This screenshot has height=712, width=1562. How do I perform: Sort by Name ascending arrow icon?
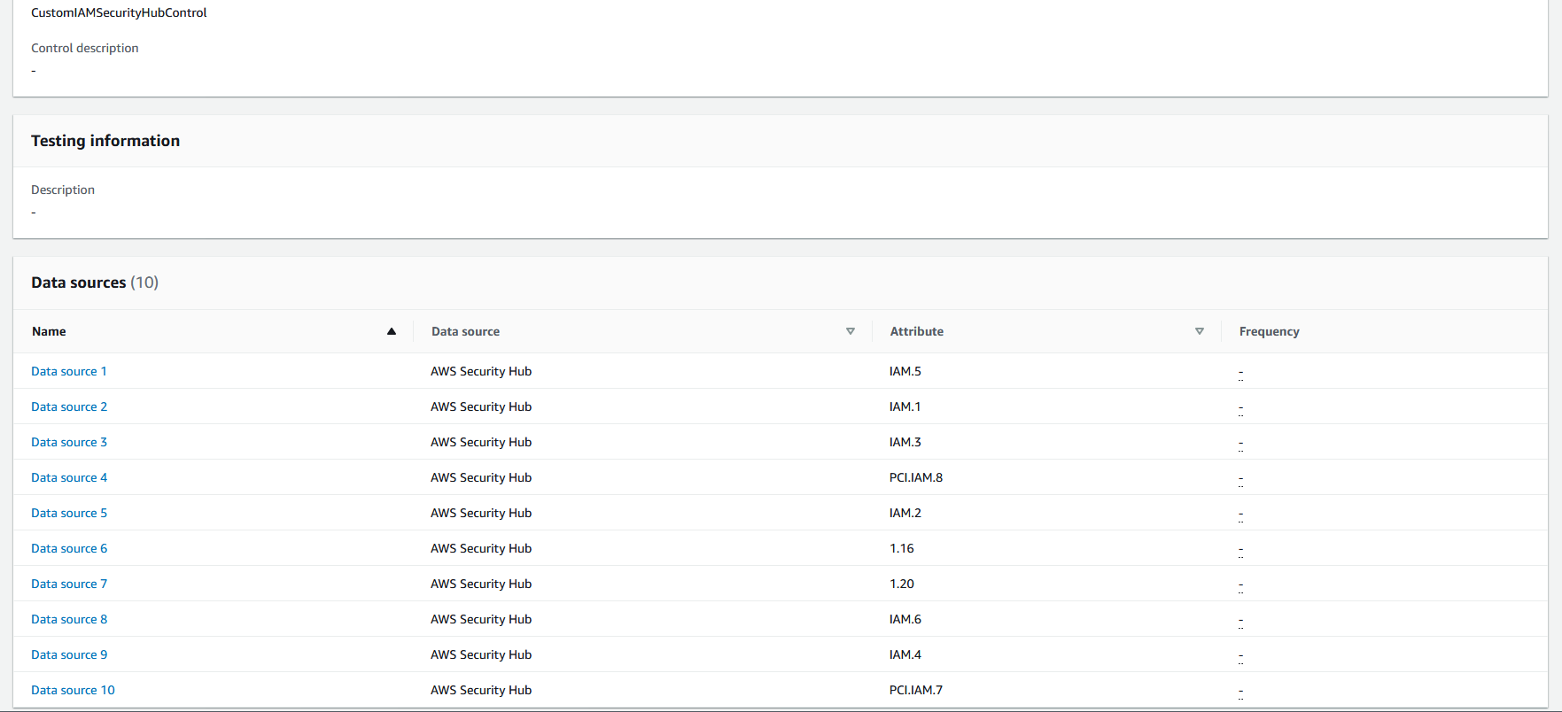click(x=392, y=331)
